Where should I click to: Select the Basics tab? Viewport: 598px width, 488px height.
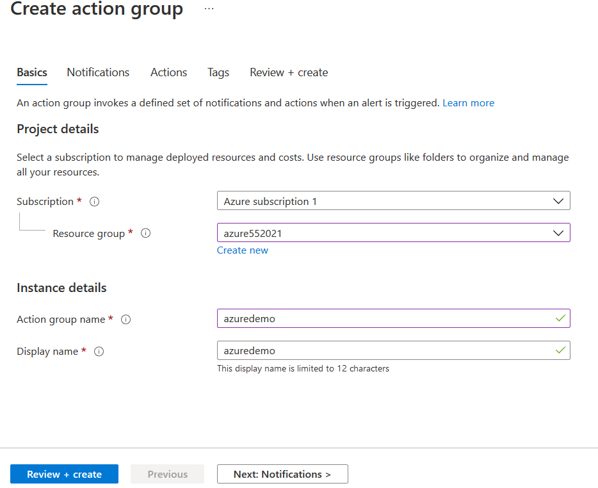pos(32,72)
